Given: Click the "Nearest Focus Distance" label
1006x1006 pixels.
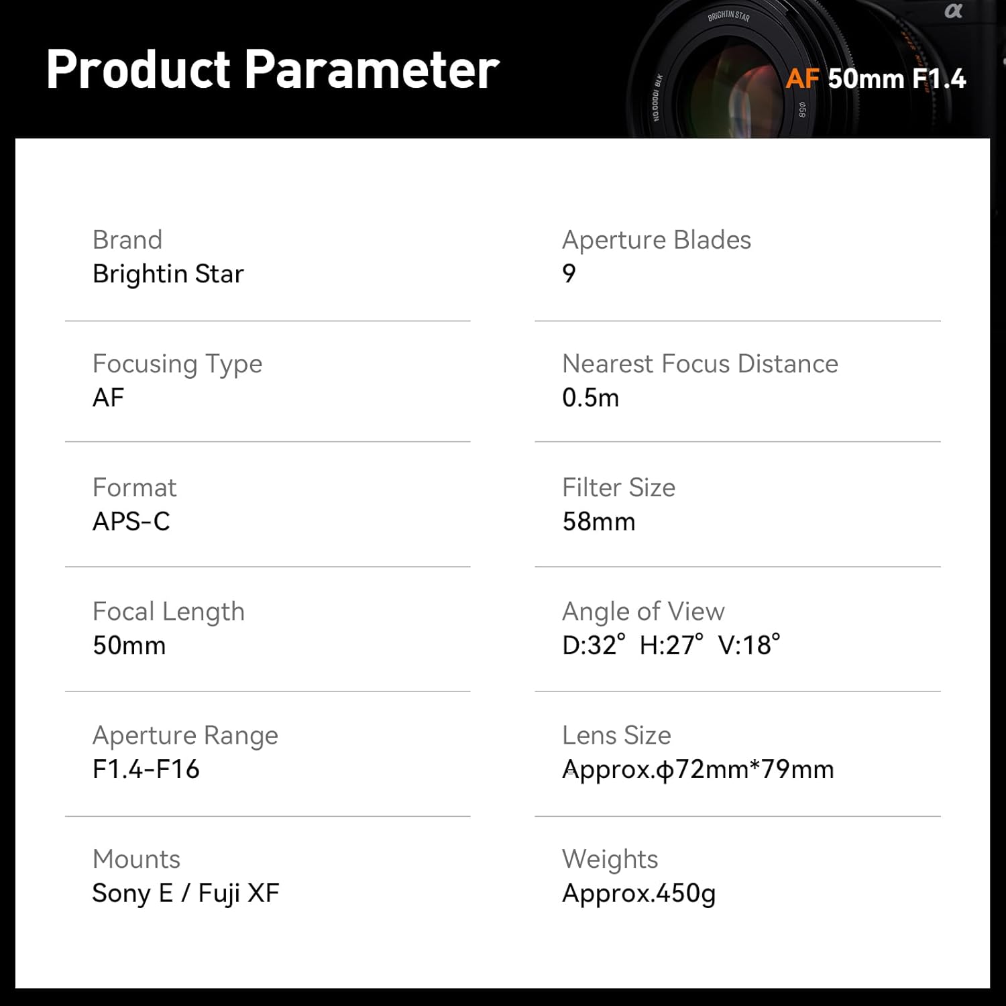Looking at the screenshot, I should coord(700,364).
